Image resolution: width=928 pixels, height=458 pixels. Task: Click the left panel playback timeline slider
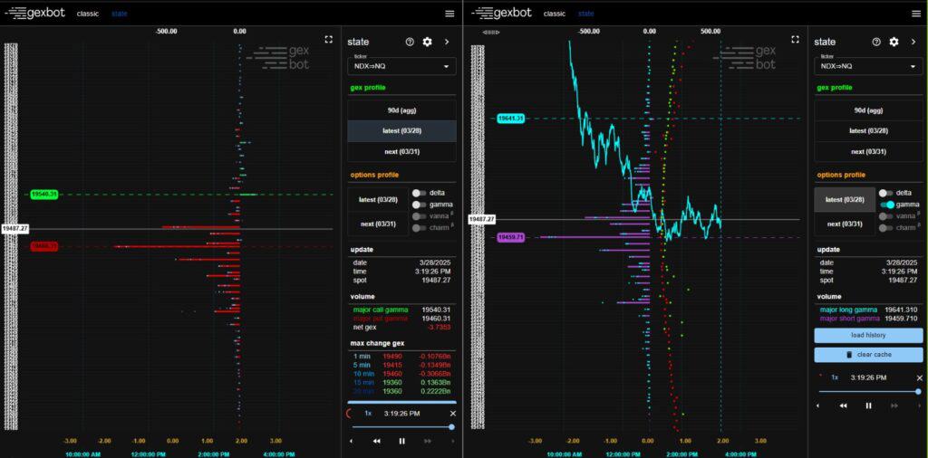[401, 426]
